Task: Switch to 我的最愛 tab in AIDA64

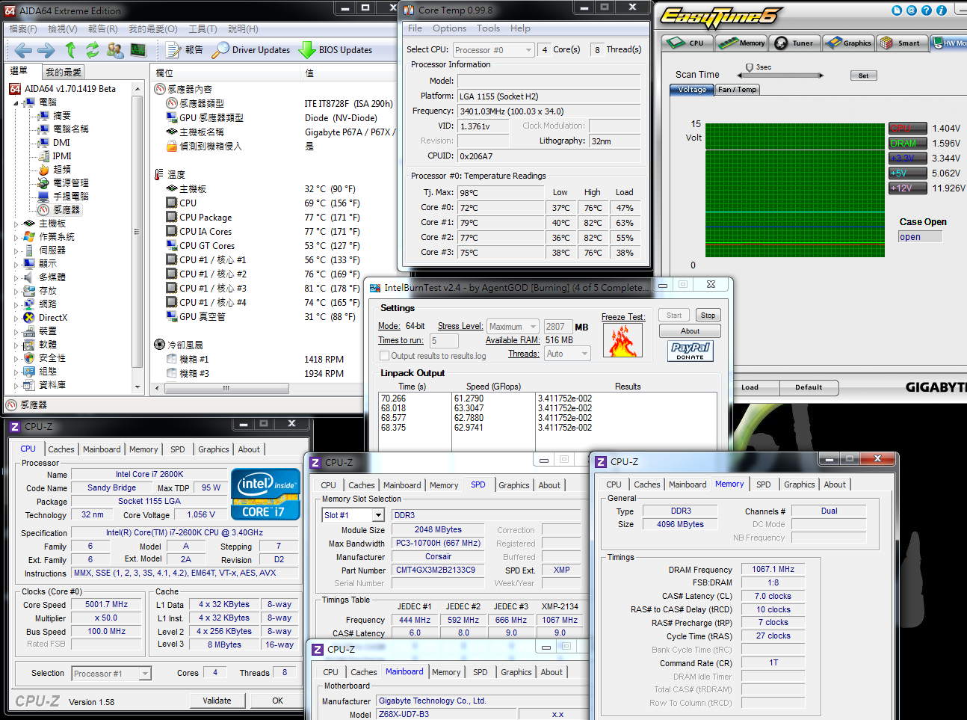Action: (64, 73)
